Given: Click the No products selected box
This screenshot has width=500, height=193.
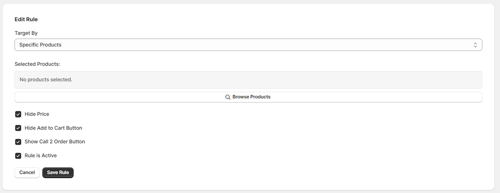Looking at the screenshot, I should pyautogui.click(x=248, y=80).
